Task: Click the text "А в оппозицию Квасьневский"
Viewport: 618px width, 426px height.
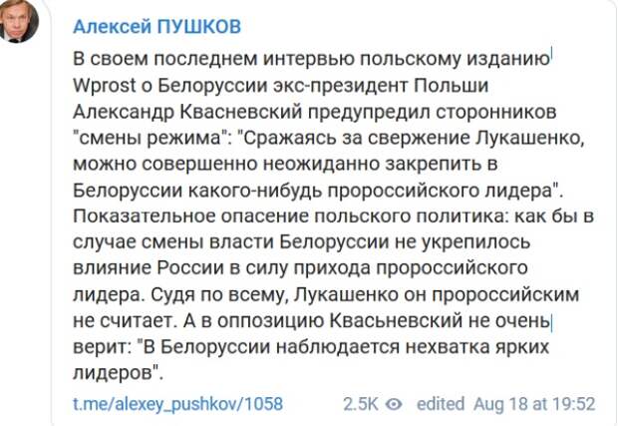Action: click(x=322, y=320)
